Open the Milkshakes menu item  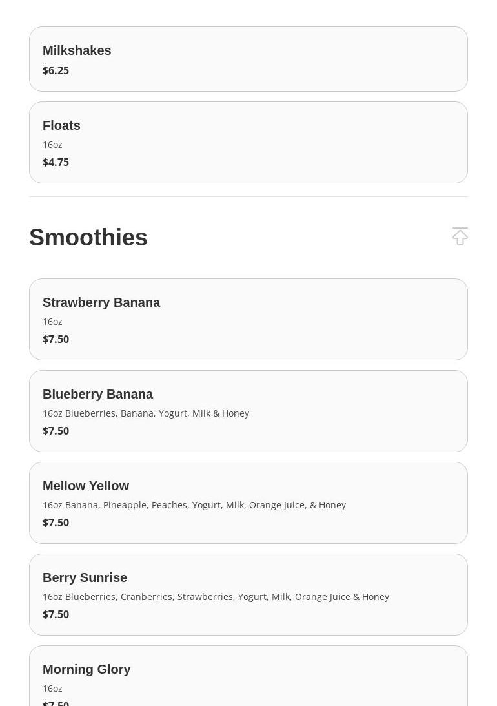pos(249,59)
